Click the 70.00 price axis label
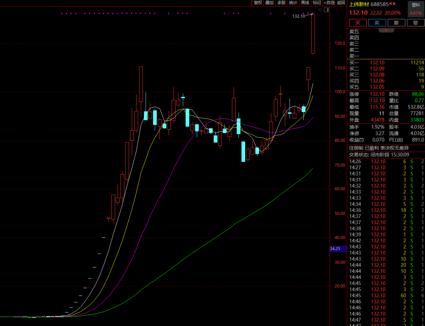The width and height of the screenshot is (425, 326). coord(340,165)
